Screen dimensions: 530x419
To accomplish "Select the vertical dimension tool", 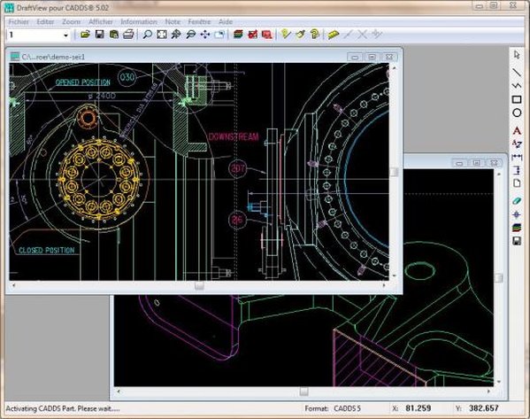I will [x=517, y=170].
